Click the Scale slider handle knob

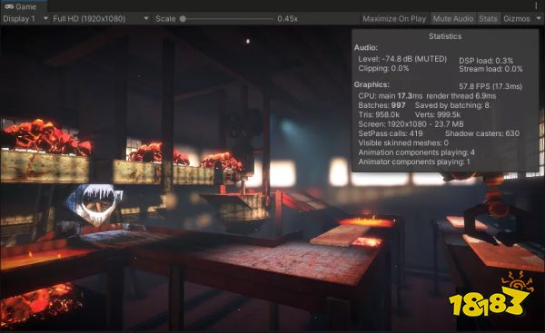point(183,19)
